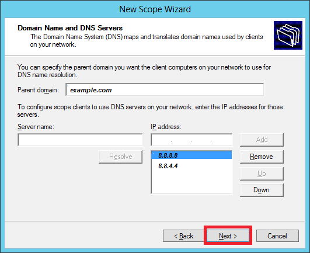Click the disabled Up button

pyautogui.click(x=262, y=174)
